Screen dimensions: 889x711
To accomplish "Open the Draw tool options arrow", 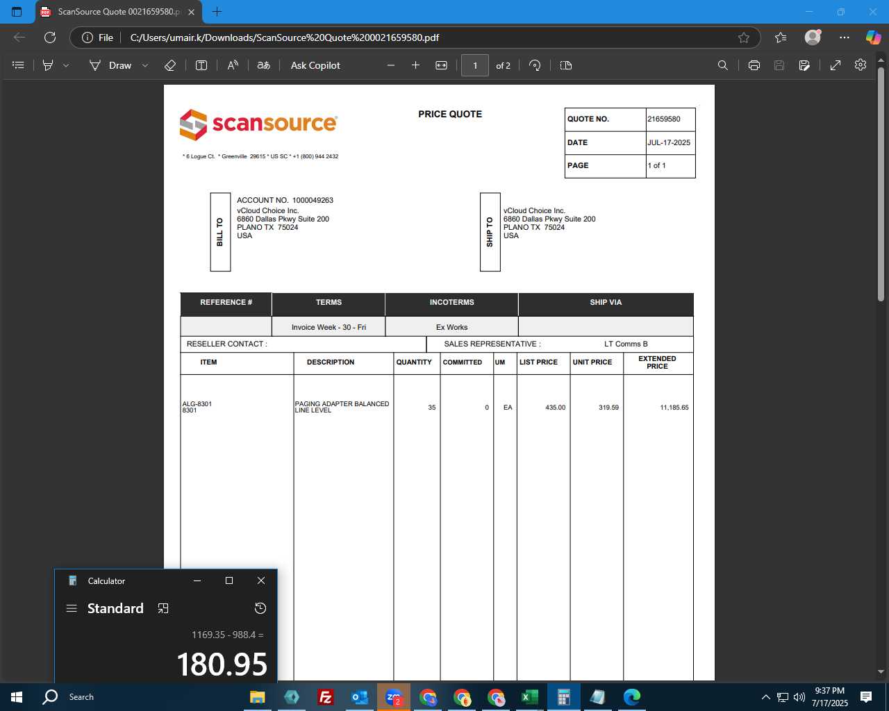I will pyautogui.click(x=145, y=65).
